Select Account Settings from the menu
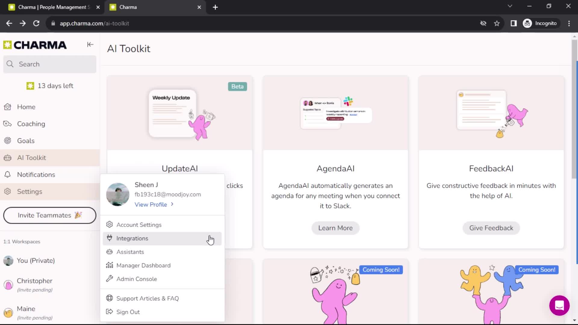 162,224
